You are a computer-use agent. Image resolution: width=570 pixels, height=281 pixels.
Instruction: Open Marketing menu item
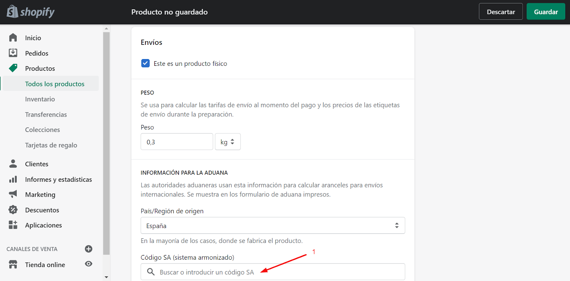point(40,195)
